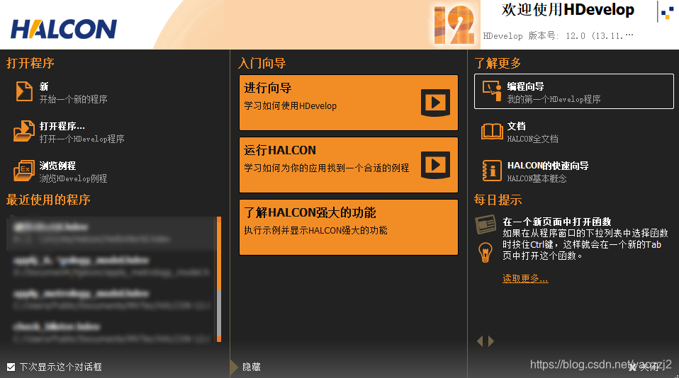This screenshot has height=378, width=679.
Task: Click the MVTec logo icon top right
Action: click(668, 11)
